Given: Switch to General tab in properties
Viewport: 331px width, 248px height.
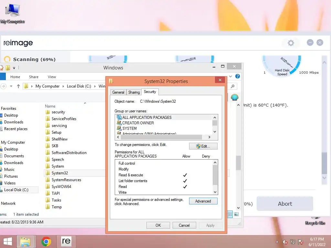Looking at the screenshot, I should (118, 92).
